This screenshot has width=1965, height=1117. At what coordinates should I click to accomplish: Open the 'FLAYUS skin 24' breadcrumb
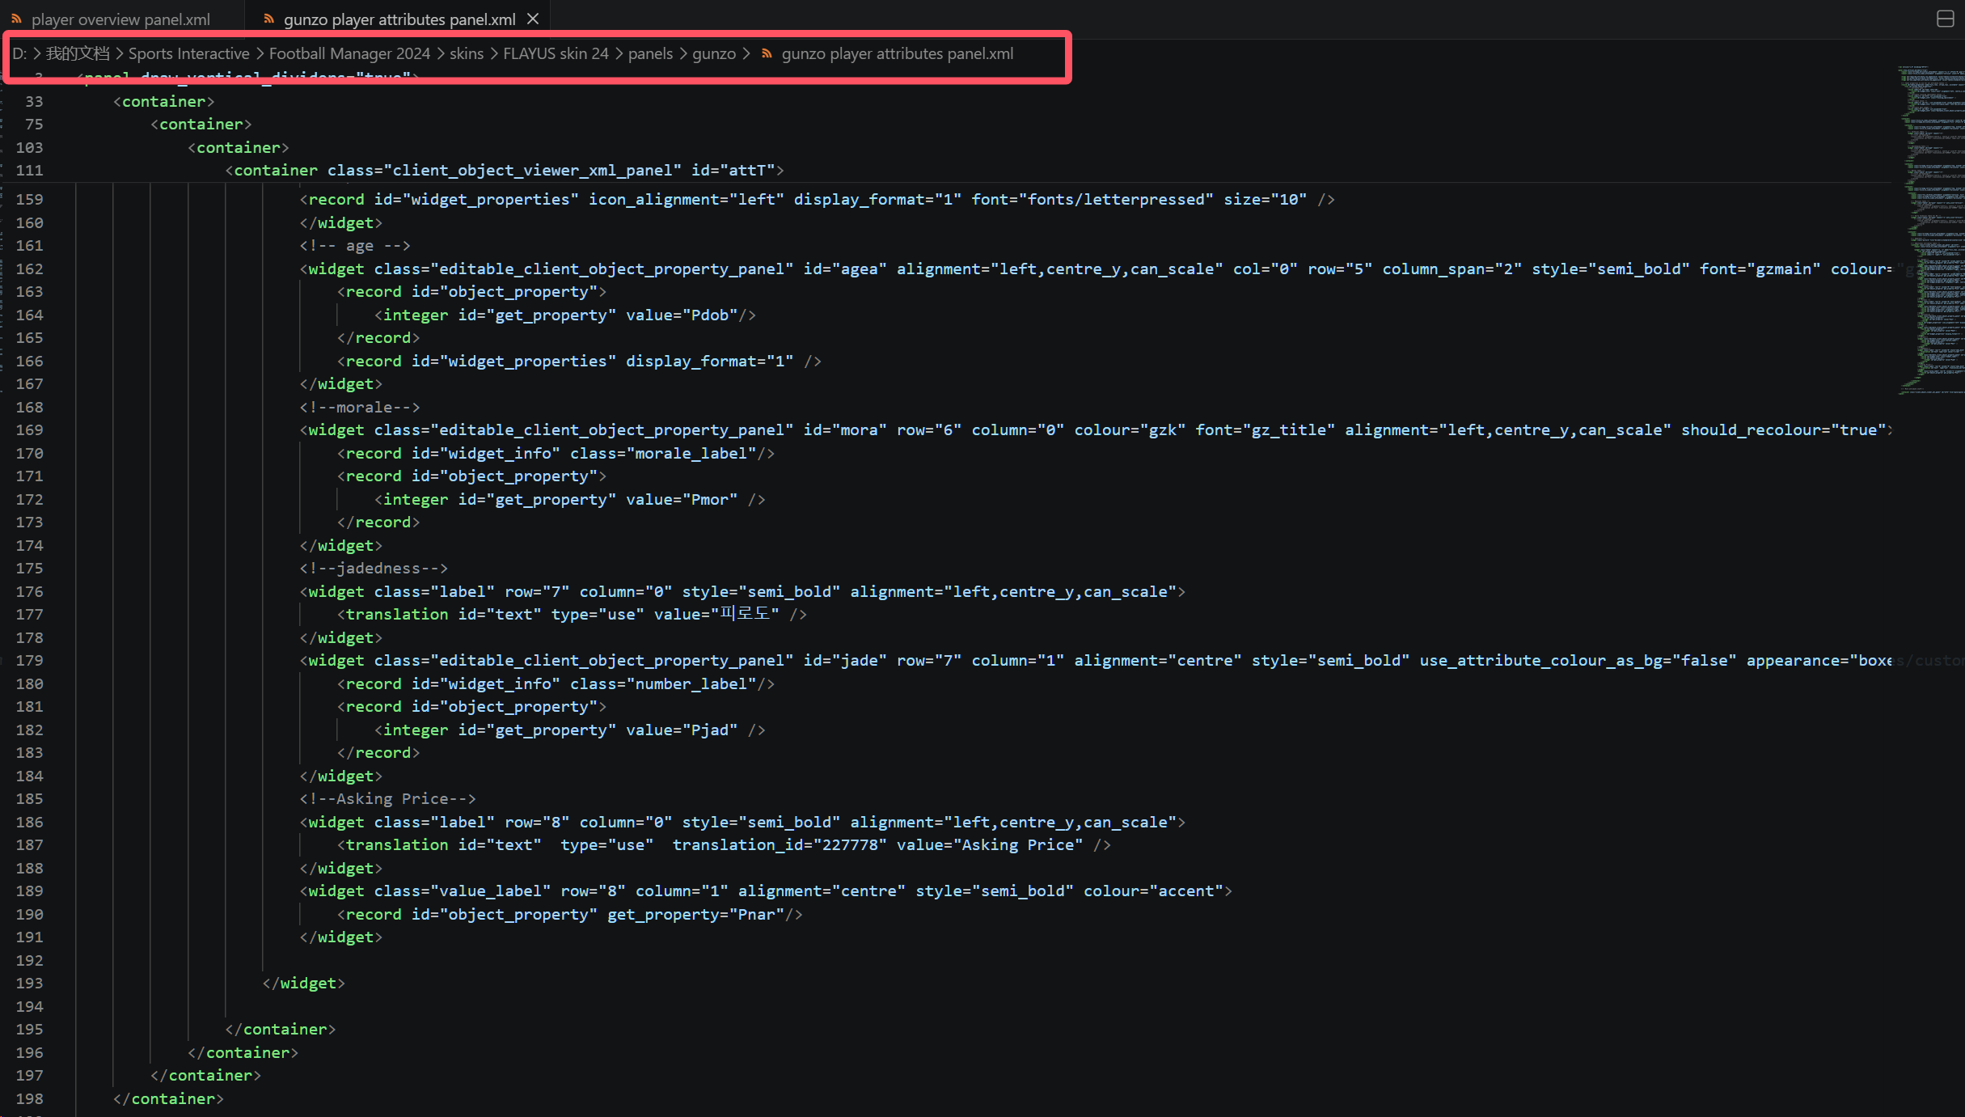tap(556, 53)
